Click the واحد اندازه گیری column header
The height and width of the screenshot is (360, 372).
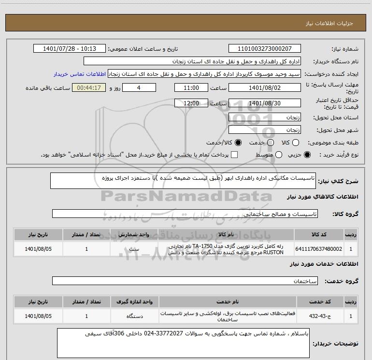point(134,302)
